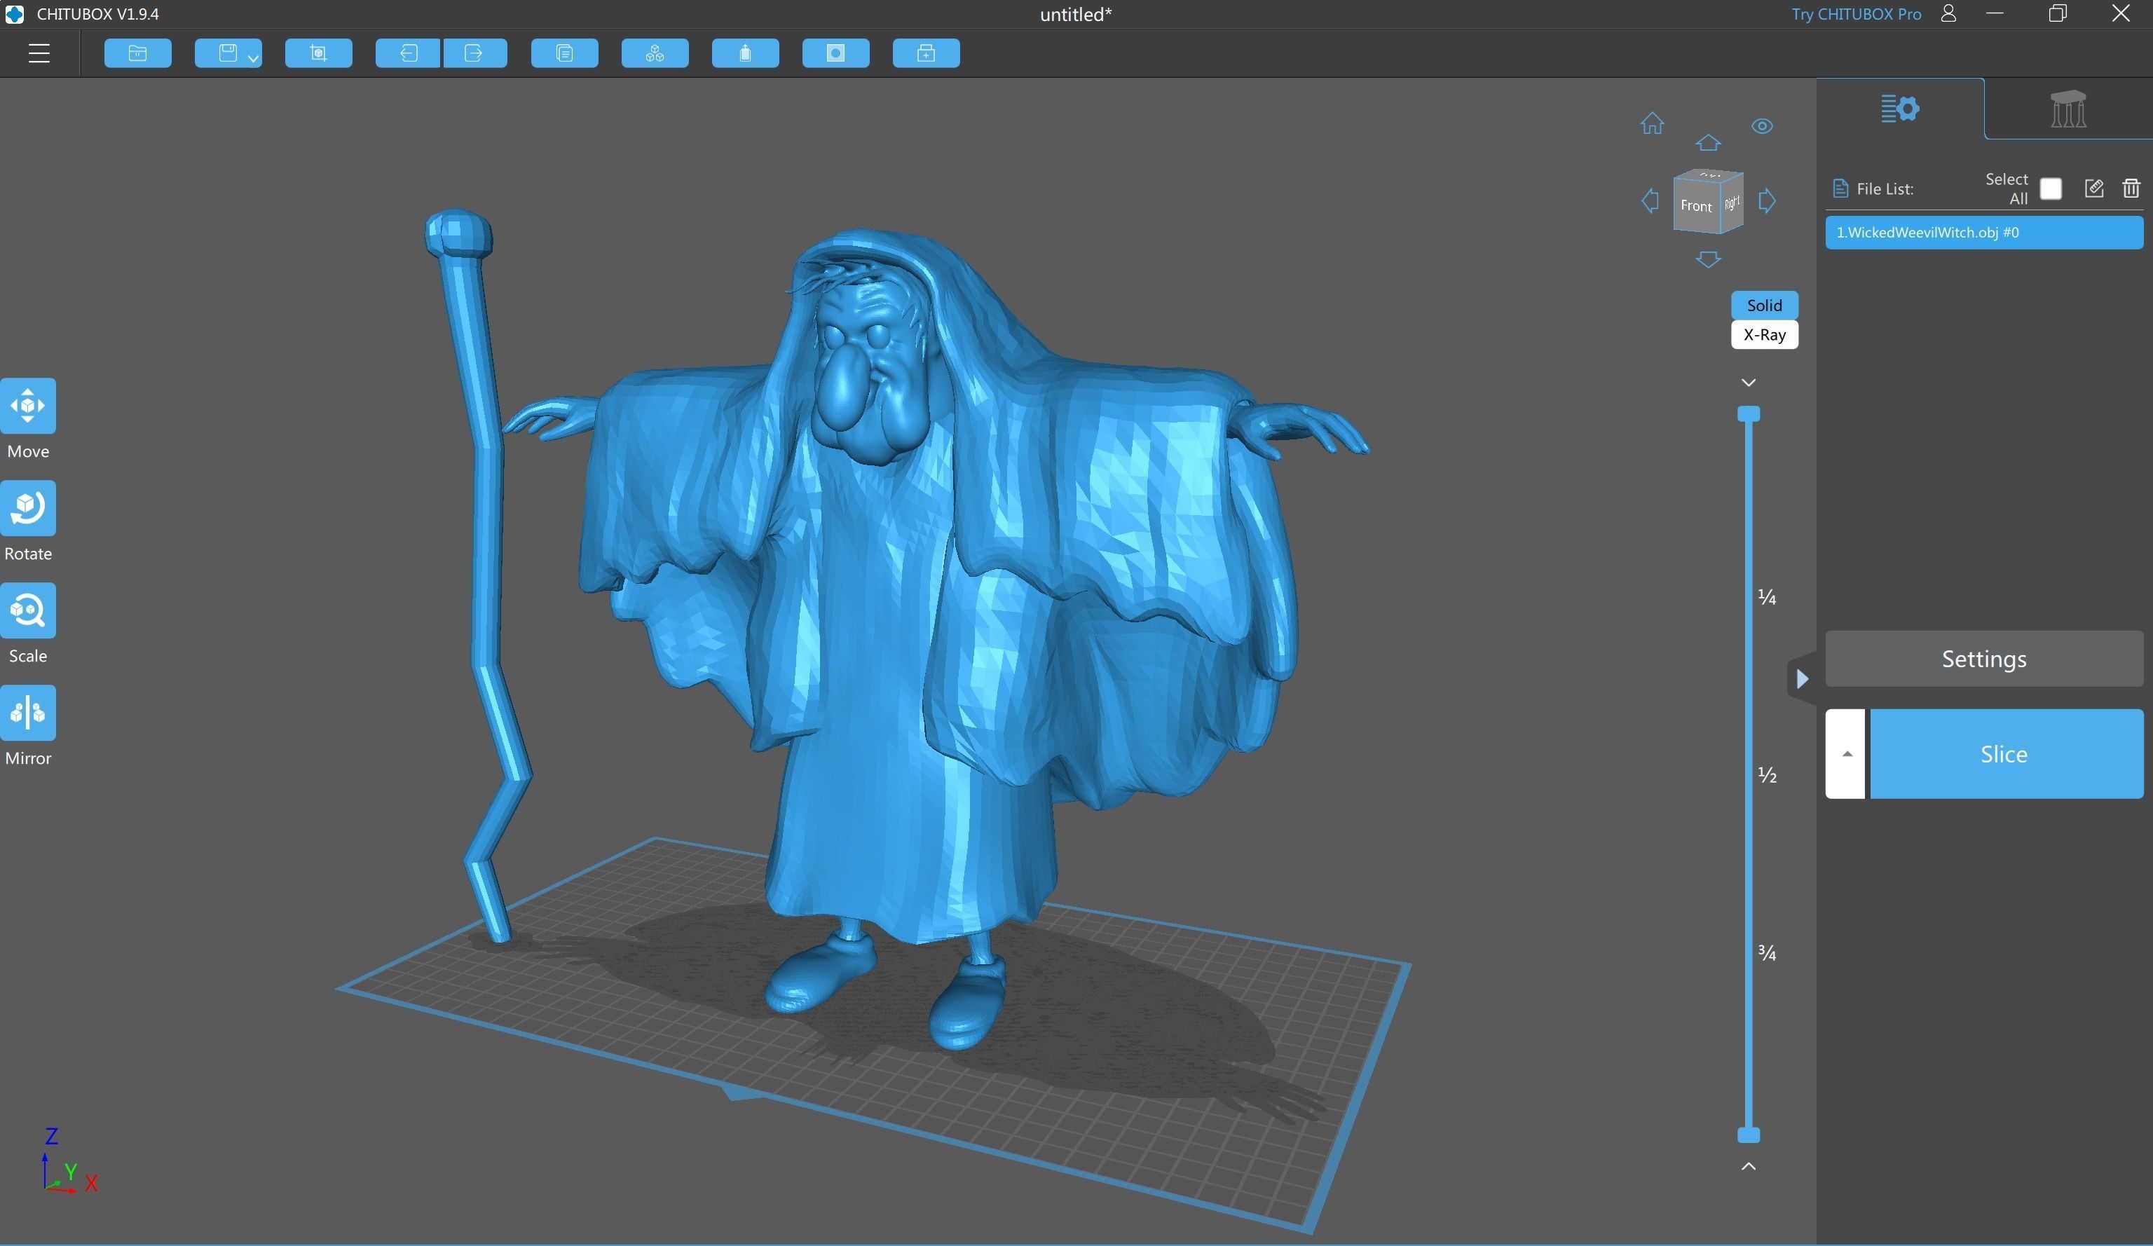Click up chevron below layer slider
The height and width of the screenshot is (1246, 2153).
[x=1748, y=1167]
